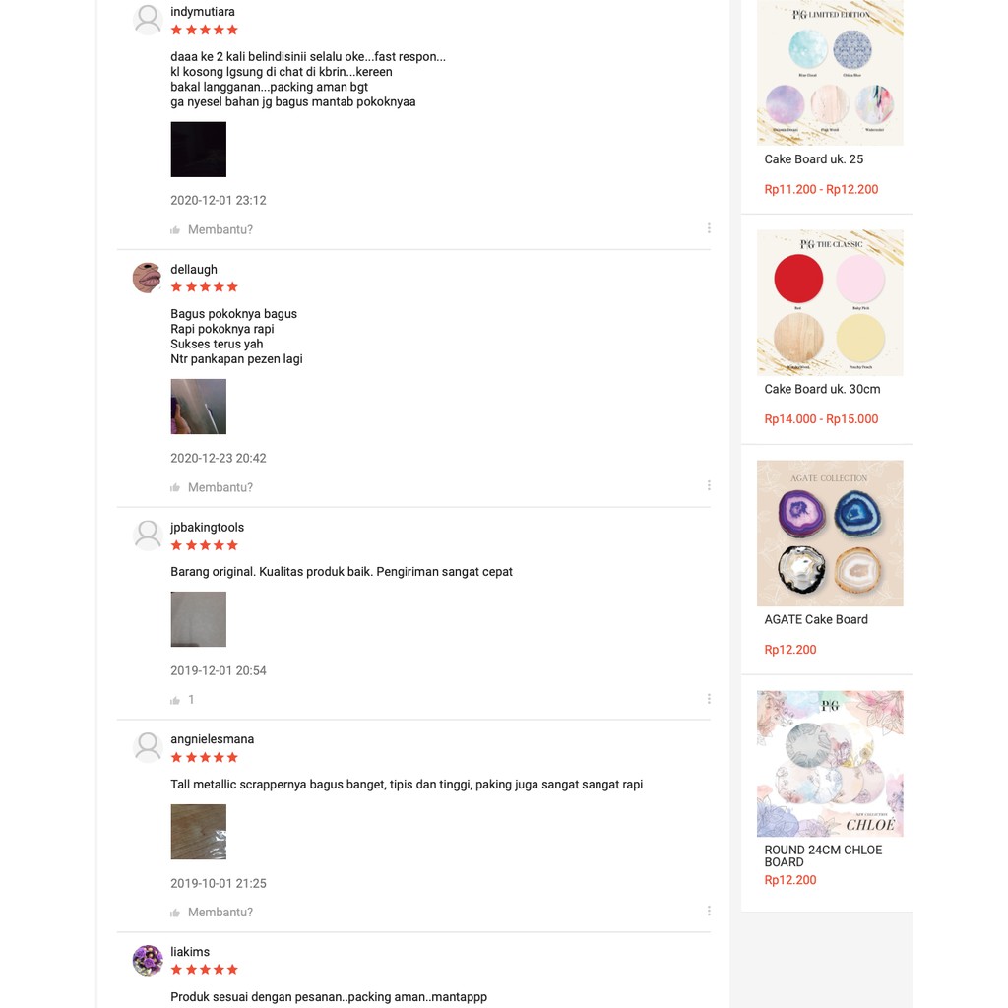The width and height of the screenshot is (1008, 1008).
Task: Enlarge indymutiara's review photo
Action: tap(199, 150)
